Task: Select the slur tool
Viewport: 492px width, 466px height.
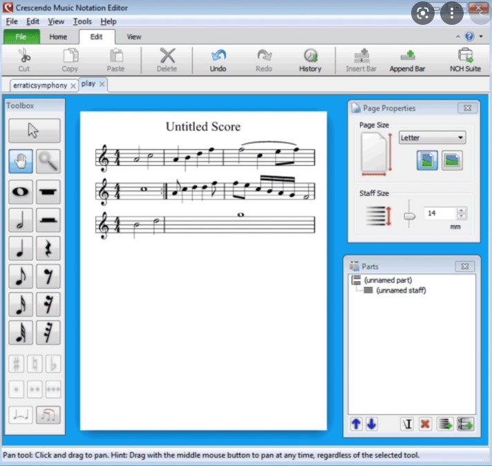Action: tap(48, 415)
